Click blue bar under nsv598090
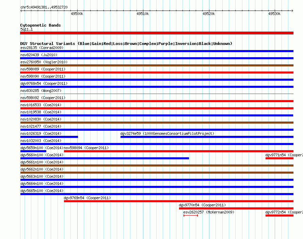The image size is (303, 239). pos(157,80)
